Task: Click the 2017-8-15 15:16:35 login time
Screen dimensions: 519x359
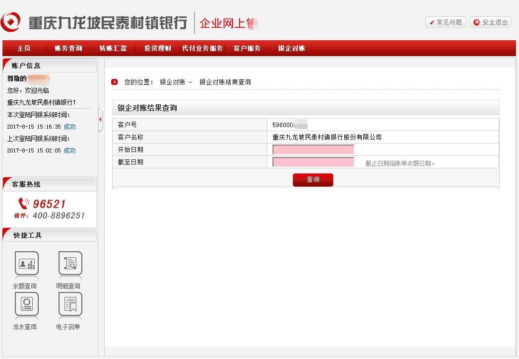Action: point(34,127)
